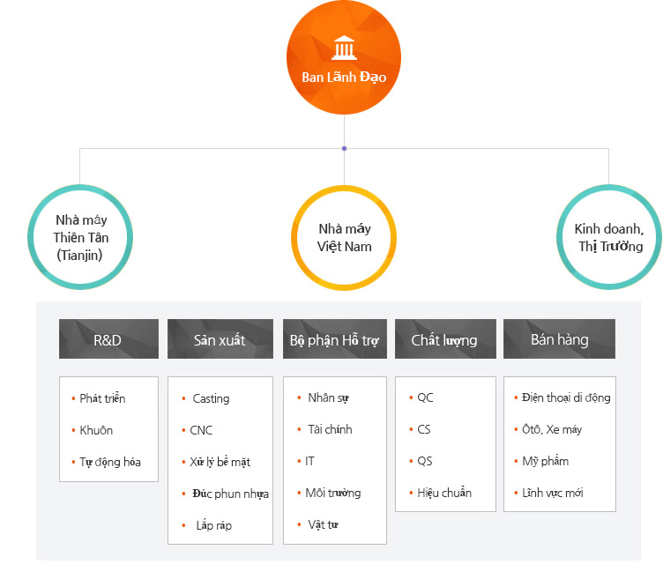Screen dimensions: 663x572
Task: Open the Kinh doanh, Thị Trường circle
Action: pos(608,237)
